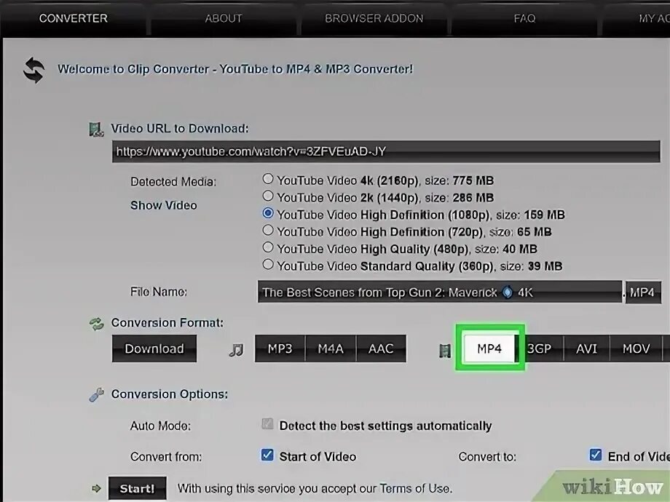Choose M4A conversion format
The height and width of the screenshot is (502, 670).
[x=331, y=348]
